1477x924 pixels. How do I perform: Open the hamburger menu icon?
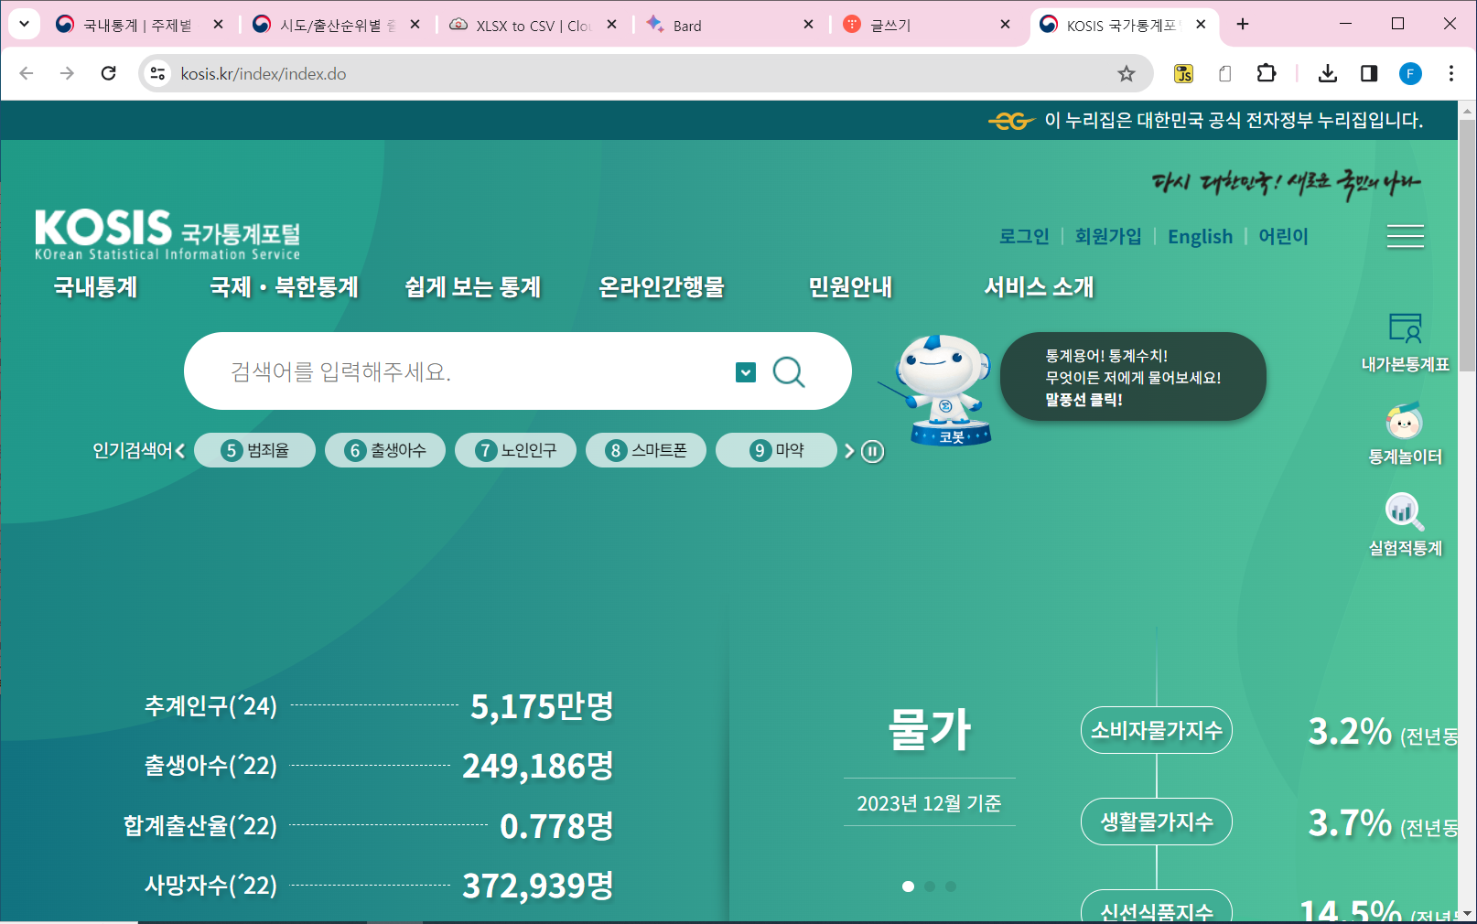pyautogui.click(x=1405, y=236)
